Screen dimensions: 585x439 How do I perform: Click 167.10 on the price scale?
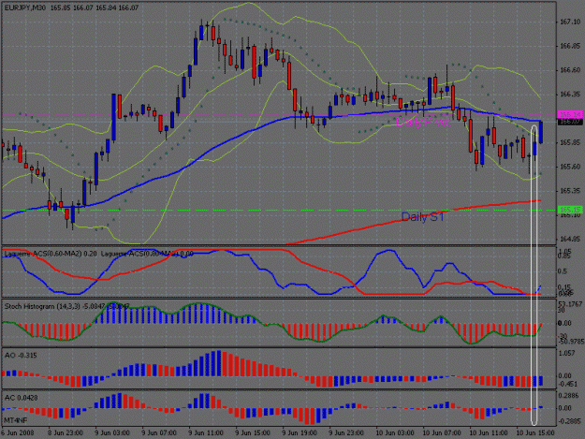tap(570, 22)
